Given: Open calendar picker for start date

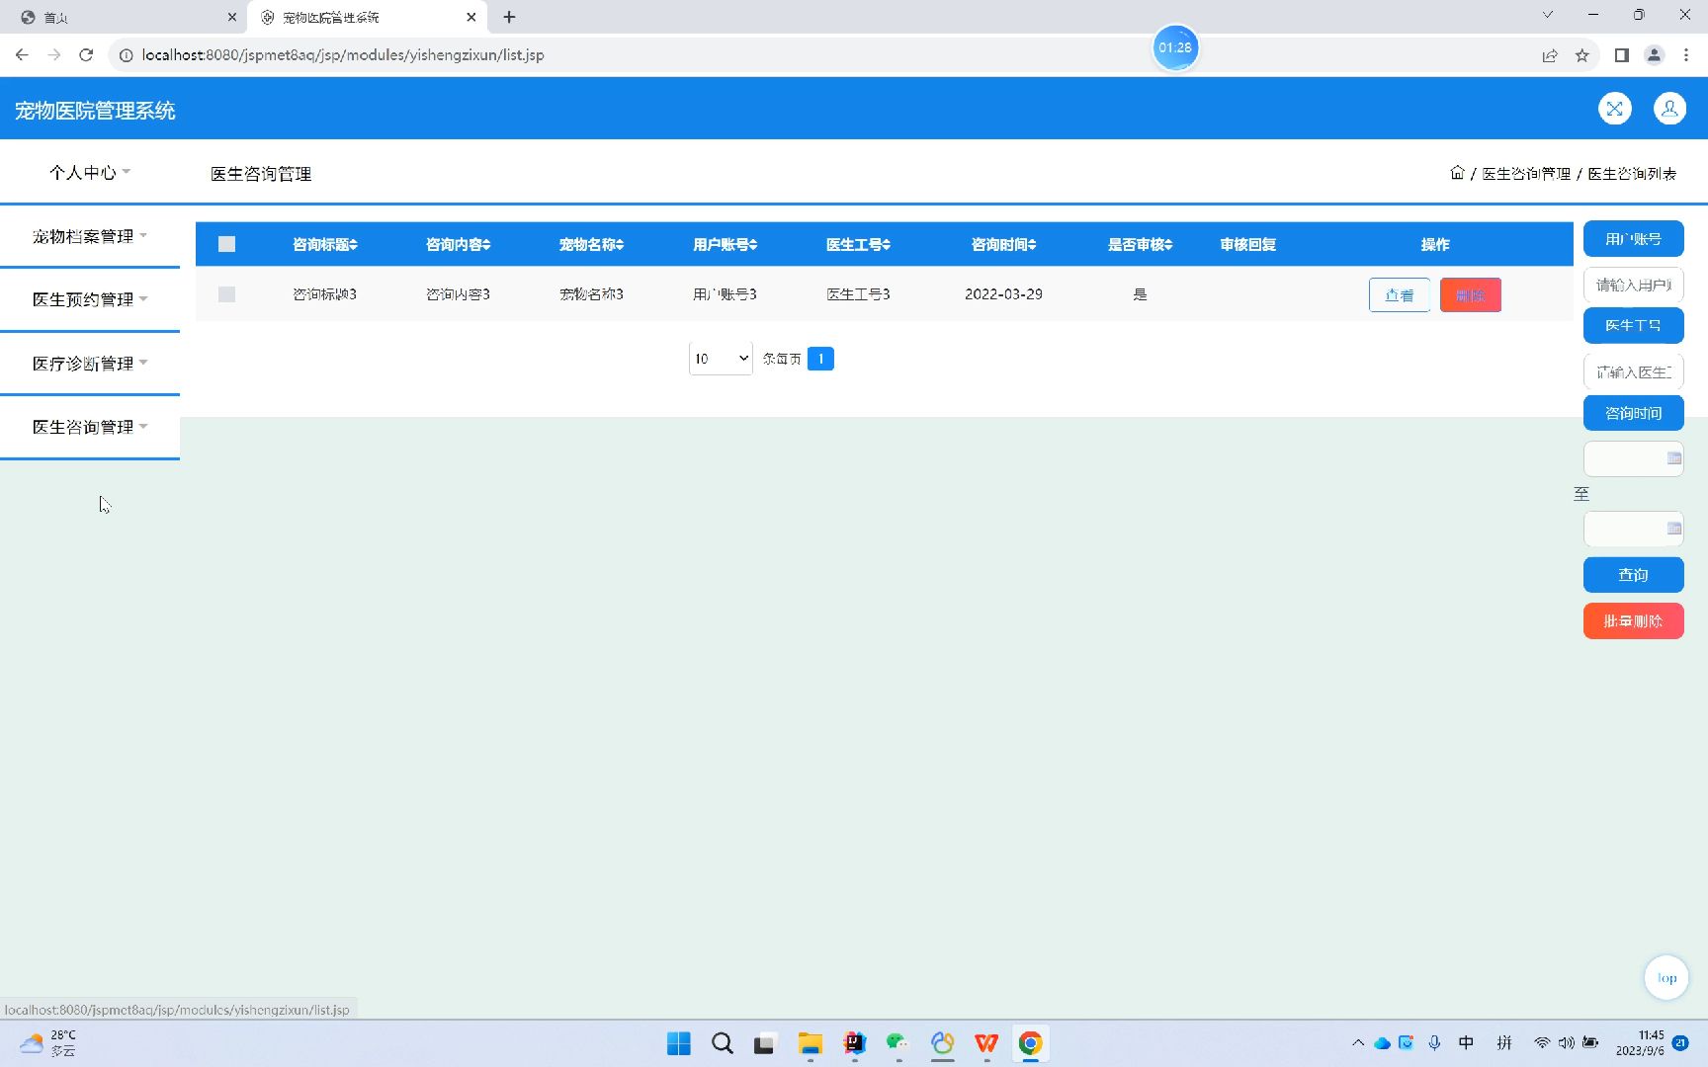Looking at the screenshot, I should click(x=1673, y=458).
